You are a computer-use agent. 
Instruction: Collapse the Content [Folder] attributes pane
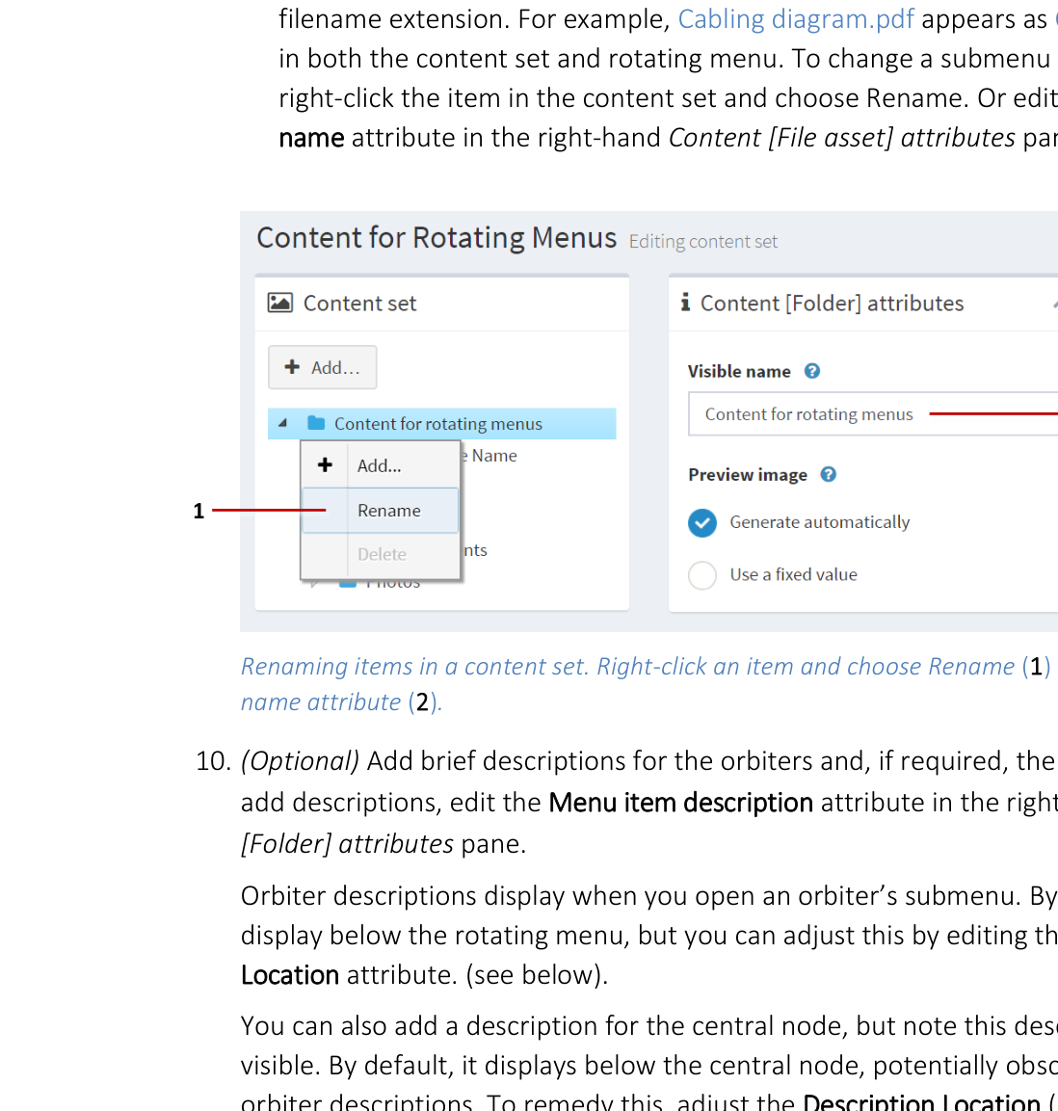pos(1055,303)
